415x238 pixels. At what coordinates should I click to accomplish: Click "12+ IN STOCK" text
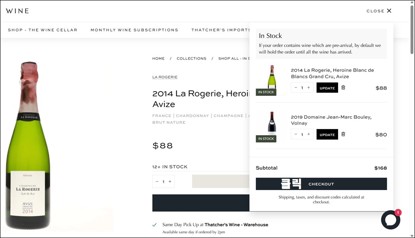point(169,167)
